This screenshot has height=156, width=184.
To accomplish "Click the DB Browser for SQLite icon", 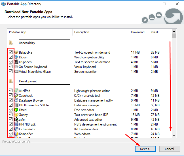I will tap(16, 105).
